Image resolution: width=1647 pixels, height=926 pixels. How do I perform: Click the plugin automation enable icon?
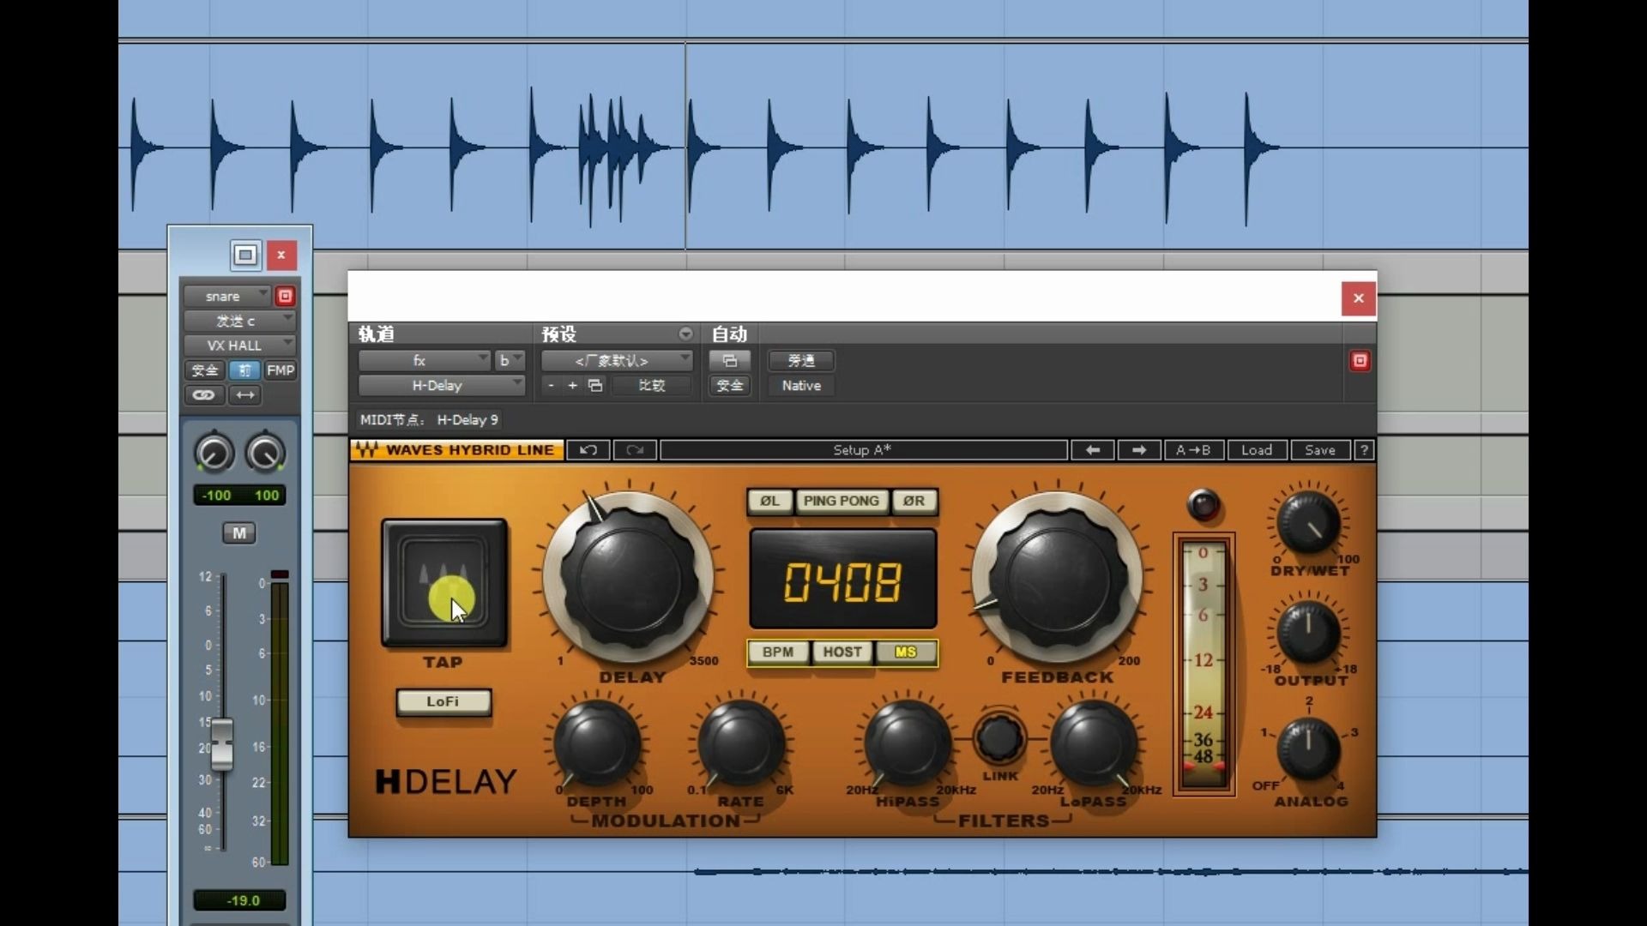(x=730, y=361)
